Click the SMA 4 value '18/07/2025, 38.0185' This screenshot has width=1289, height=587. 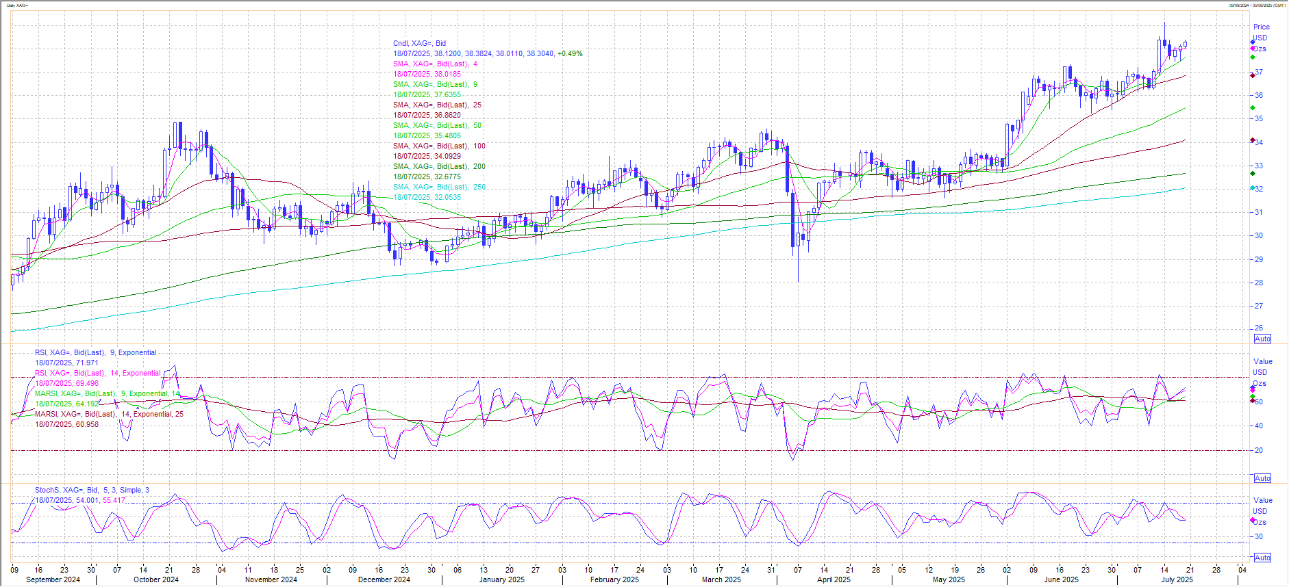(427, 74)
